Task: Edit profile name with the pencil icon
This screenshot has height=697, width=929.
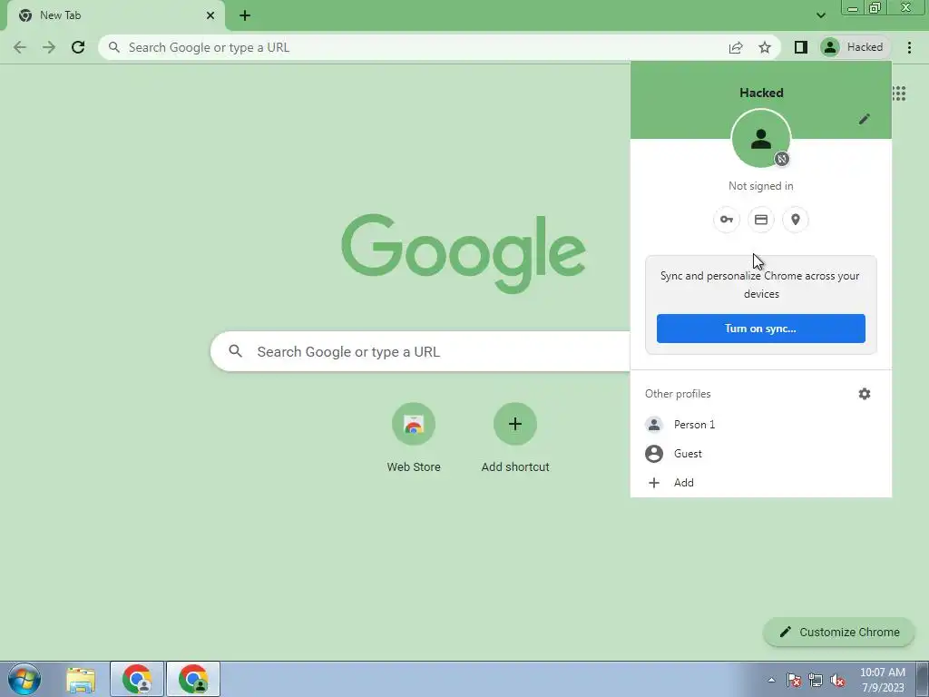Action: coord(865,119)
